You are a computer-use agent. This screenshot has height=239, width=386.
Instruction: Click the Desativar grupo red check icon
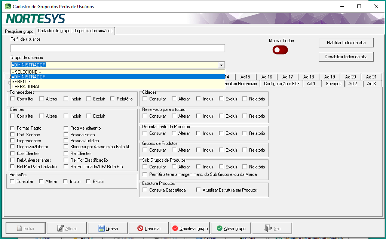click(x=175, y=228)
